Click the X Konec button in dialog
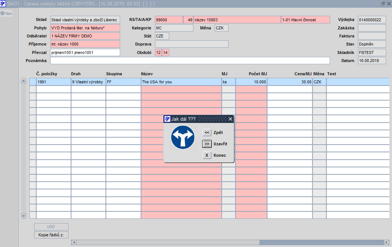392x247 pixels. click(207, 155)
